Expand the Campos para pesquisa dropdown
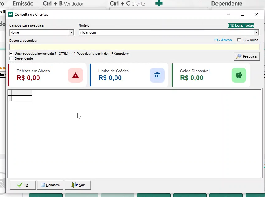This screenshot has width=265, height=197. pos(71,32)
